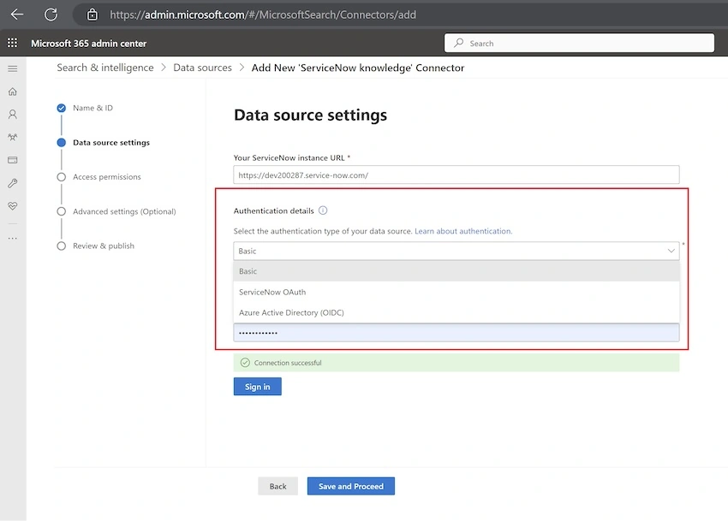Click the Connection successful status message
728x521 pixels.
pos(456,363)
